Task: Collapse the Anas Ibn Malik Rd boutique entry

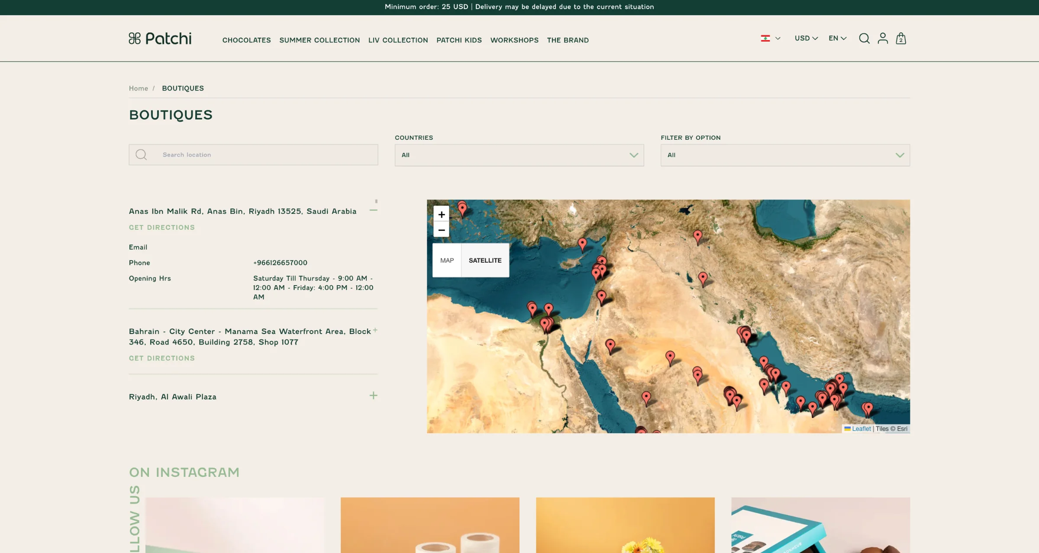Action: 373,210
